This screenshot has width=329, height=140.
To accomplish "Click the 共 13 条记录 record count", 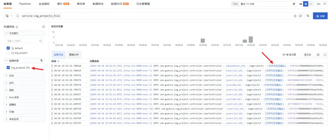I will [x=289, y=55].
